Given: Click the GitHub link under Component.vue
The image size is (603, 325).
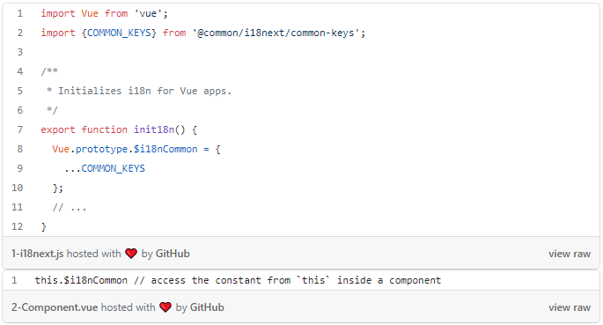Looking at the screenshot, I should click(x=207, y=307).
